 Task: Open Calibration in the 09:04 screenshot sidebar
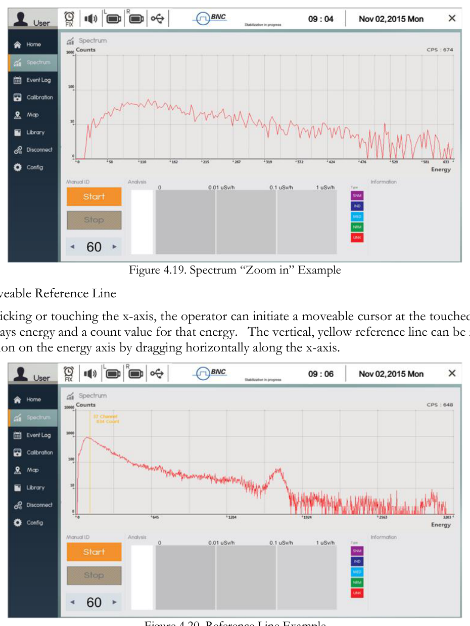pyautogui.click(x=33, y=97)
